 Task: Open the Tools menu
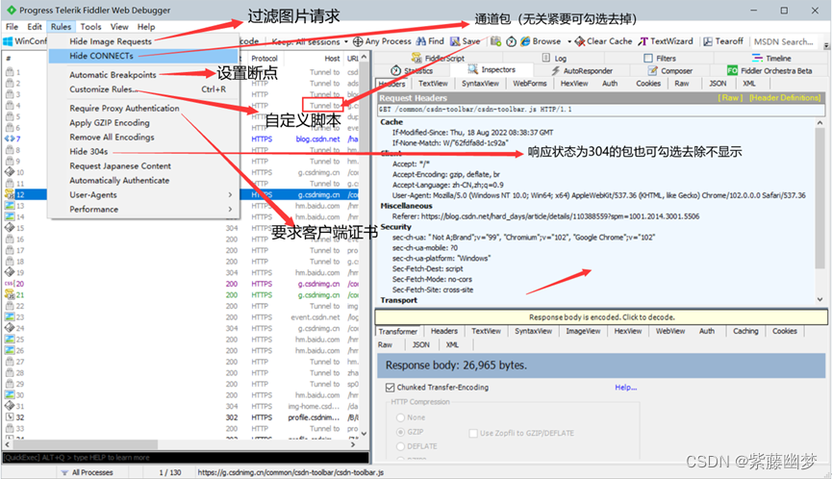(90, 27)
